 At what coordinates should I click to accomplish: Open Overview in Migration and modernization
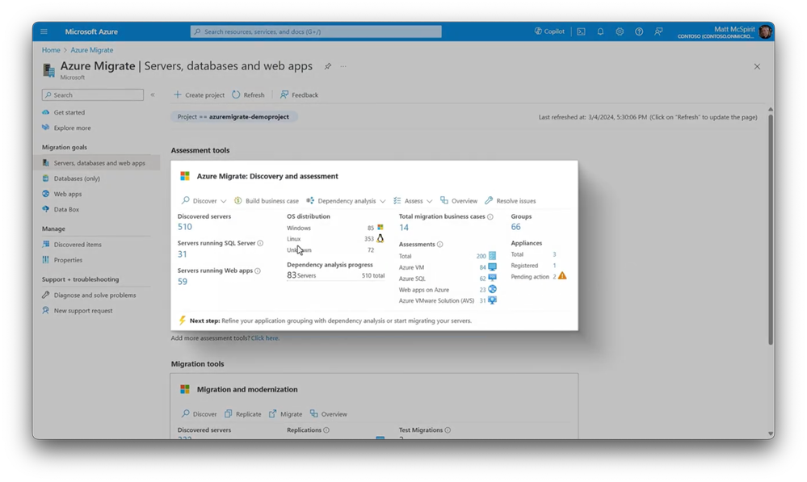tap(328, 413)
